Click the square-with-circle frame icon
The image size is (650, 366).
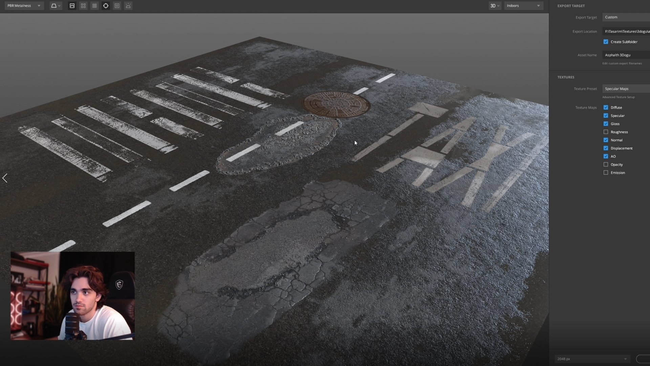click(117, 6)
